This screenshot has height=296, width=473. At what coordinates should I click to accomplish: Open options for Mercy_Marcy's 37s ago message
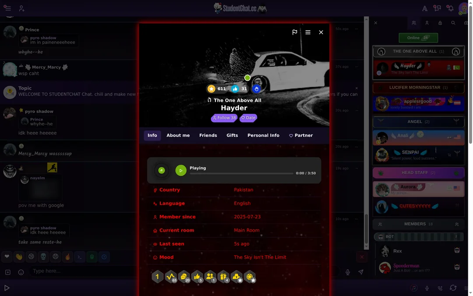click(x=356, y=67)
